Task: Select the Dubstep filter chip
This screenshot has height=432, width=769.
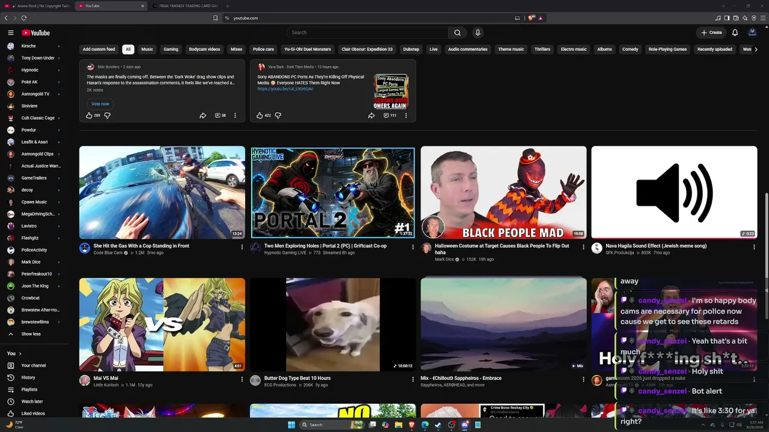Action: (x=411, y=49)
